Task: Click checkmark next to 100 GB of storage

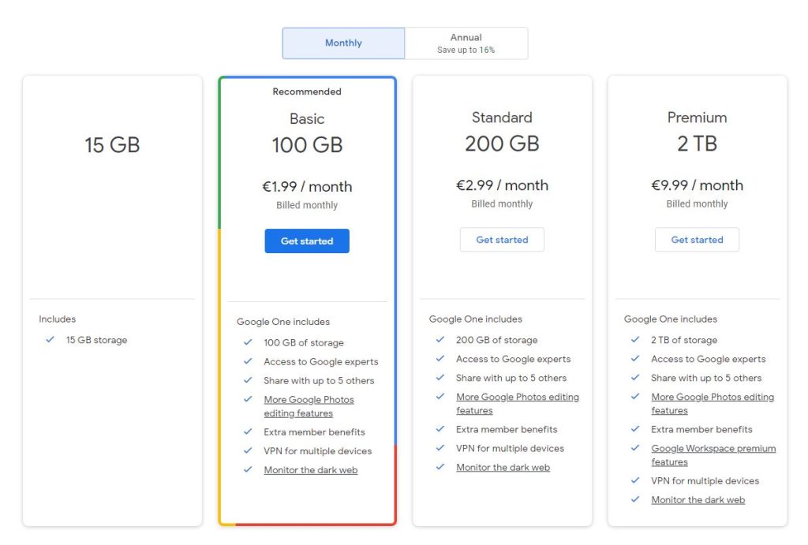Action: tap(248, 343)
